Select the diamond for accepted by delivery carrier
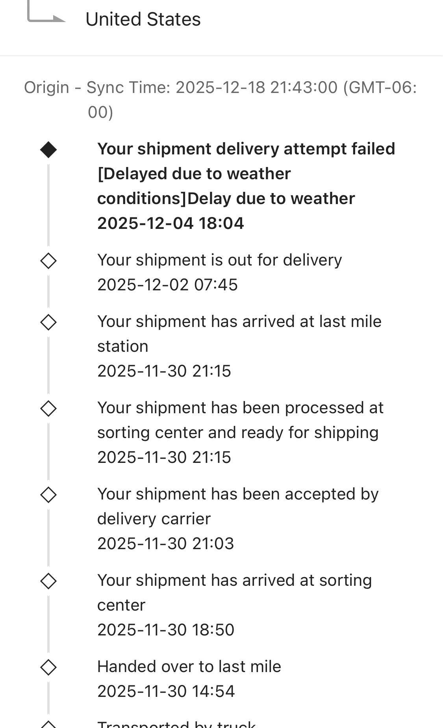This screenshot has height=728, width=443. coord(48,495)
